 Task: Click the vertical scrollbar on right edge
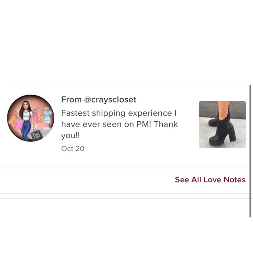250,151
